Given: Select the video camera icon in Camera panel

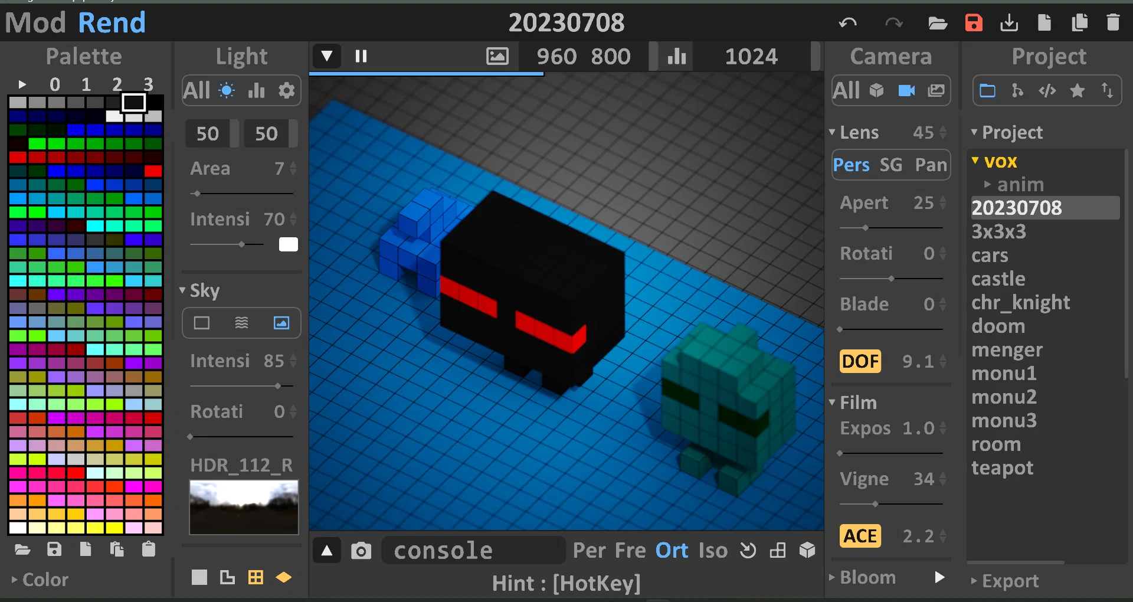Looking at the screenshot, I should tap(906, 90).
